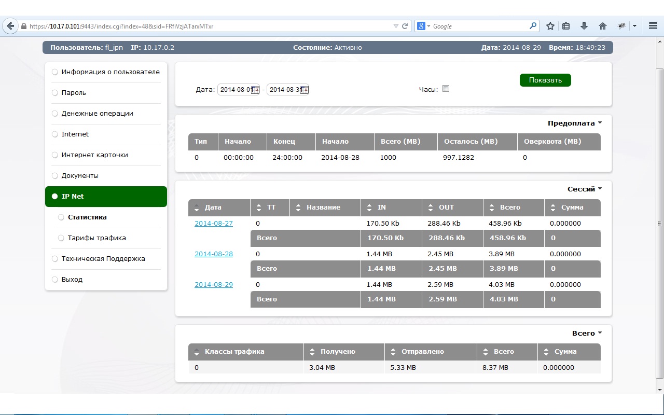Click the 458.96 Kb total in the 2014-08-27 row
664x415 pixels.
point(505,224)
